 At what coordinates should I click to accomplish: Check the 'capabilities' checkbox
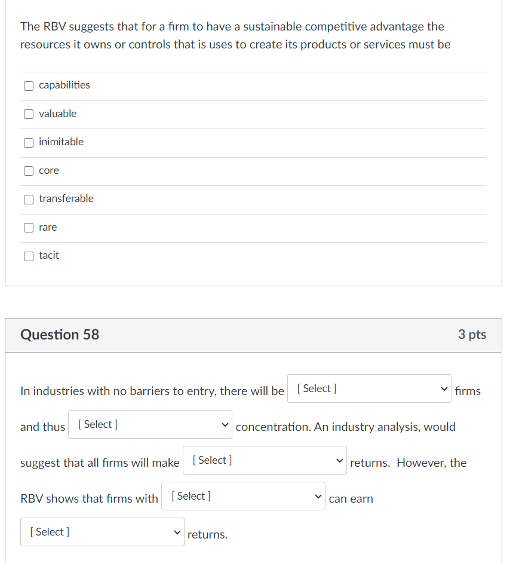pos(29,85)
